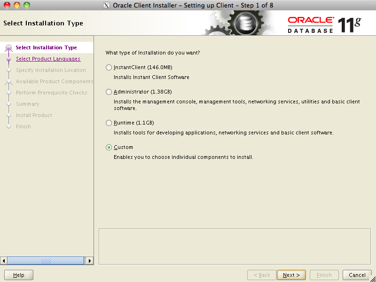Click the current step marker beside Select Installation Type
Image resolution: width=376 pixels, height=282 pixels.
coord(8,48)
